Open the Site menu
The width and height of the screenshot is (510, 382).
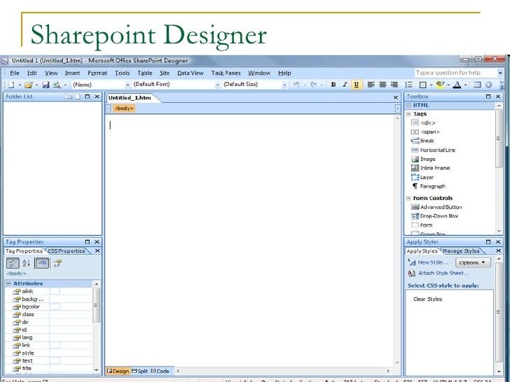tap(165, 73)
